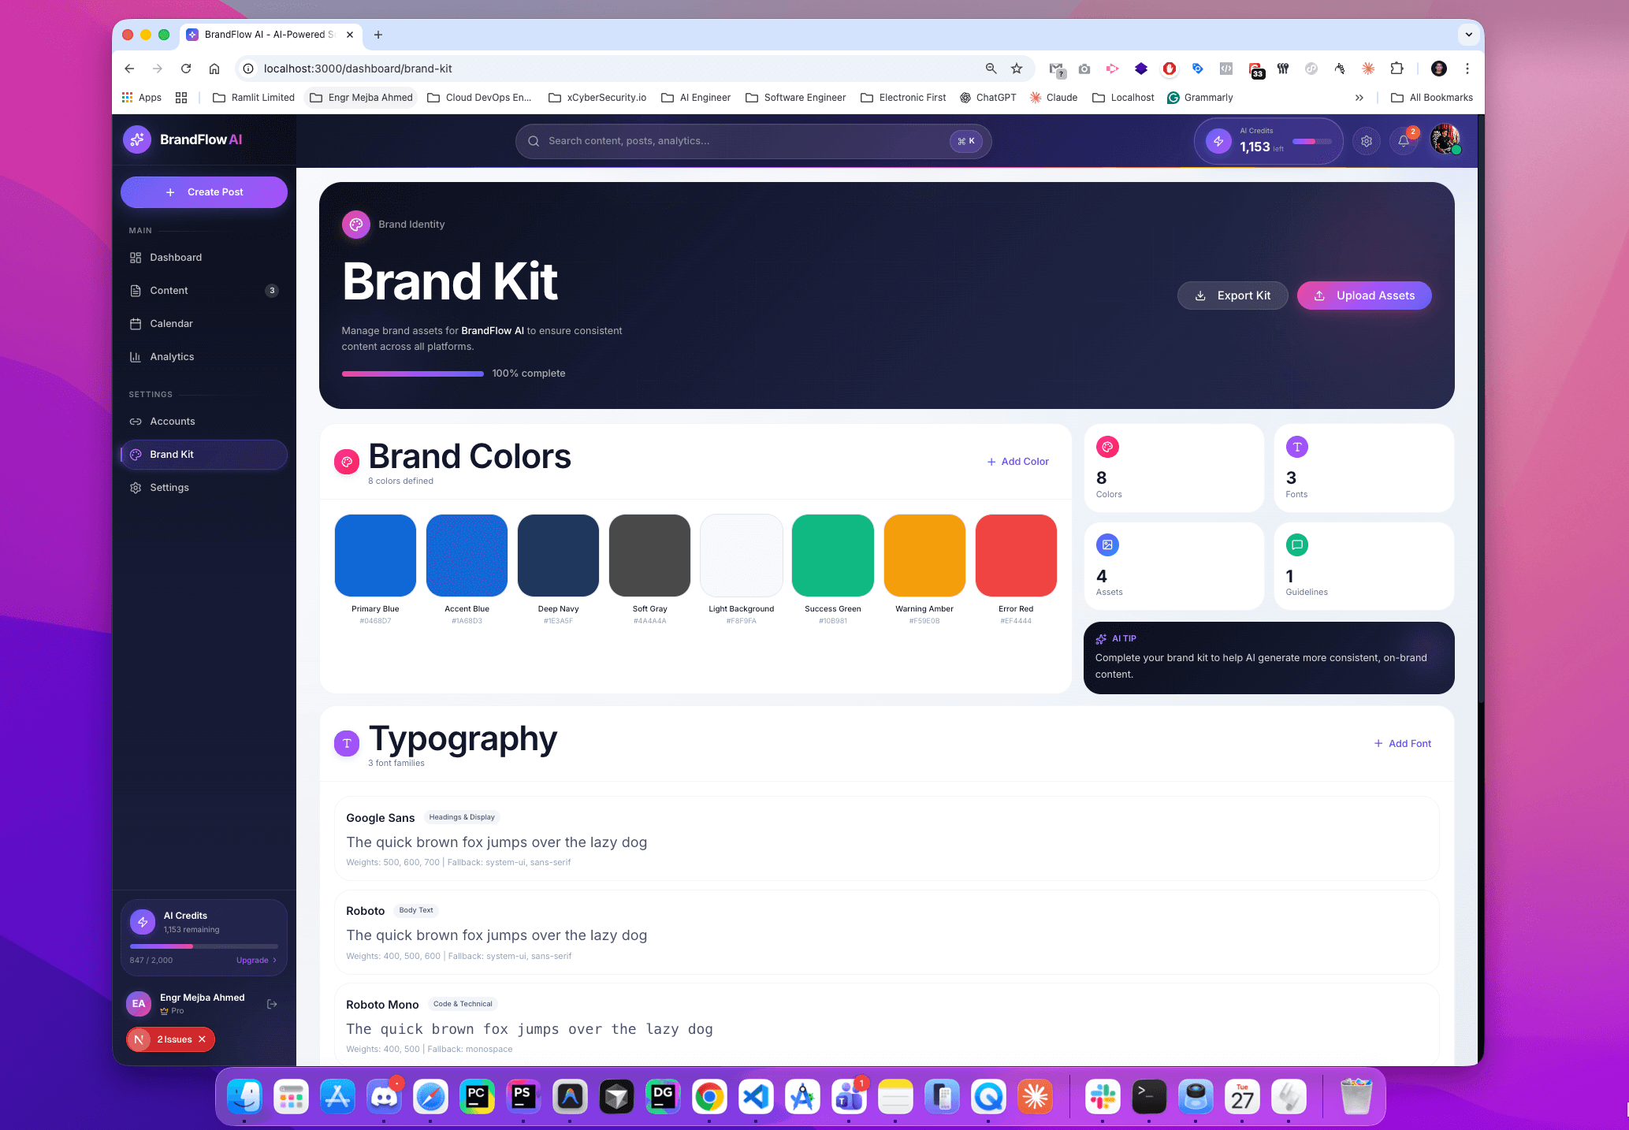1629x1130 pixels.
Task: Open the Dashboard from the sidebar
Action: pos(175,257)
